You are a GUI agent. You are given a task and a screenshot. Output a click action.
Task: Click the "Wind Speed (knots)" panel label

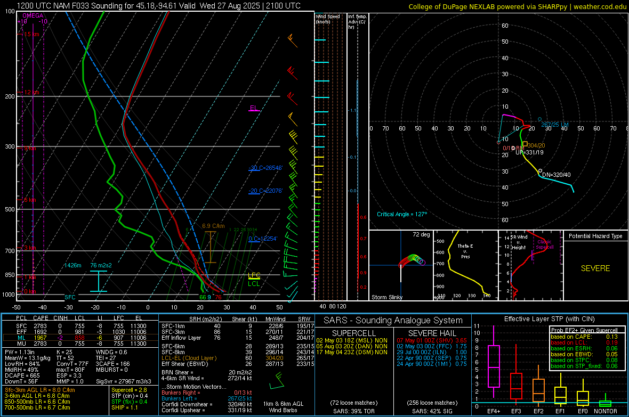(328, 19)
